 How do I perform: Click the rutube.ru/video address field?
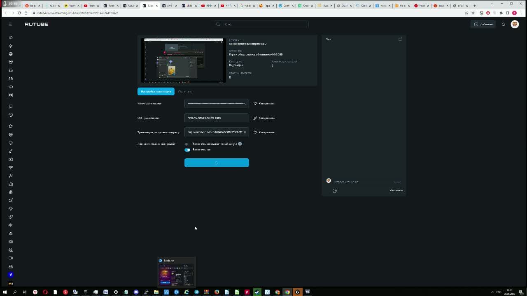click(x=217, y=132)
